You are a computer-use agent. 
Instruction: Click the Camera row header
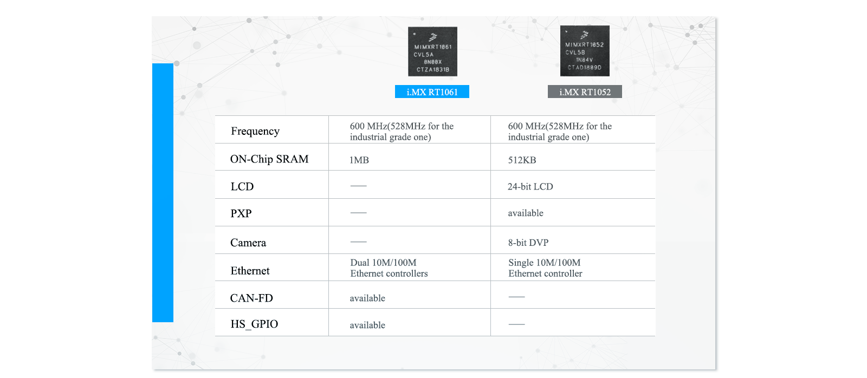point(248,243)
